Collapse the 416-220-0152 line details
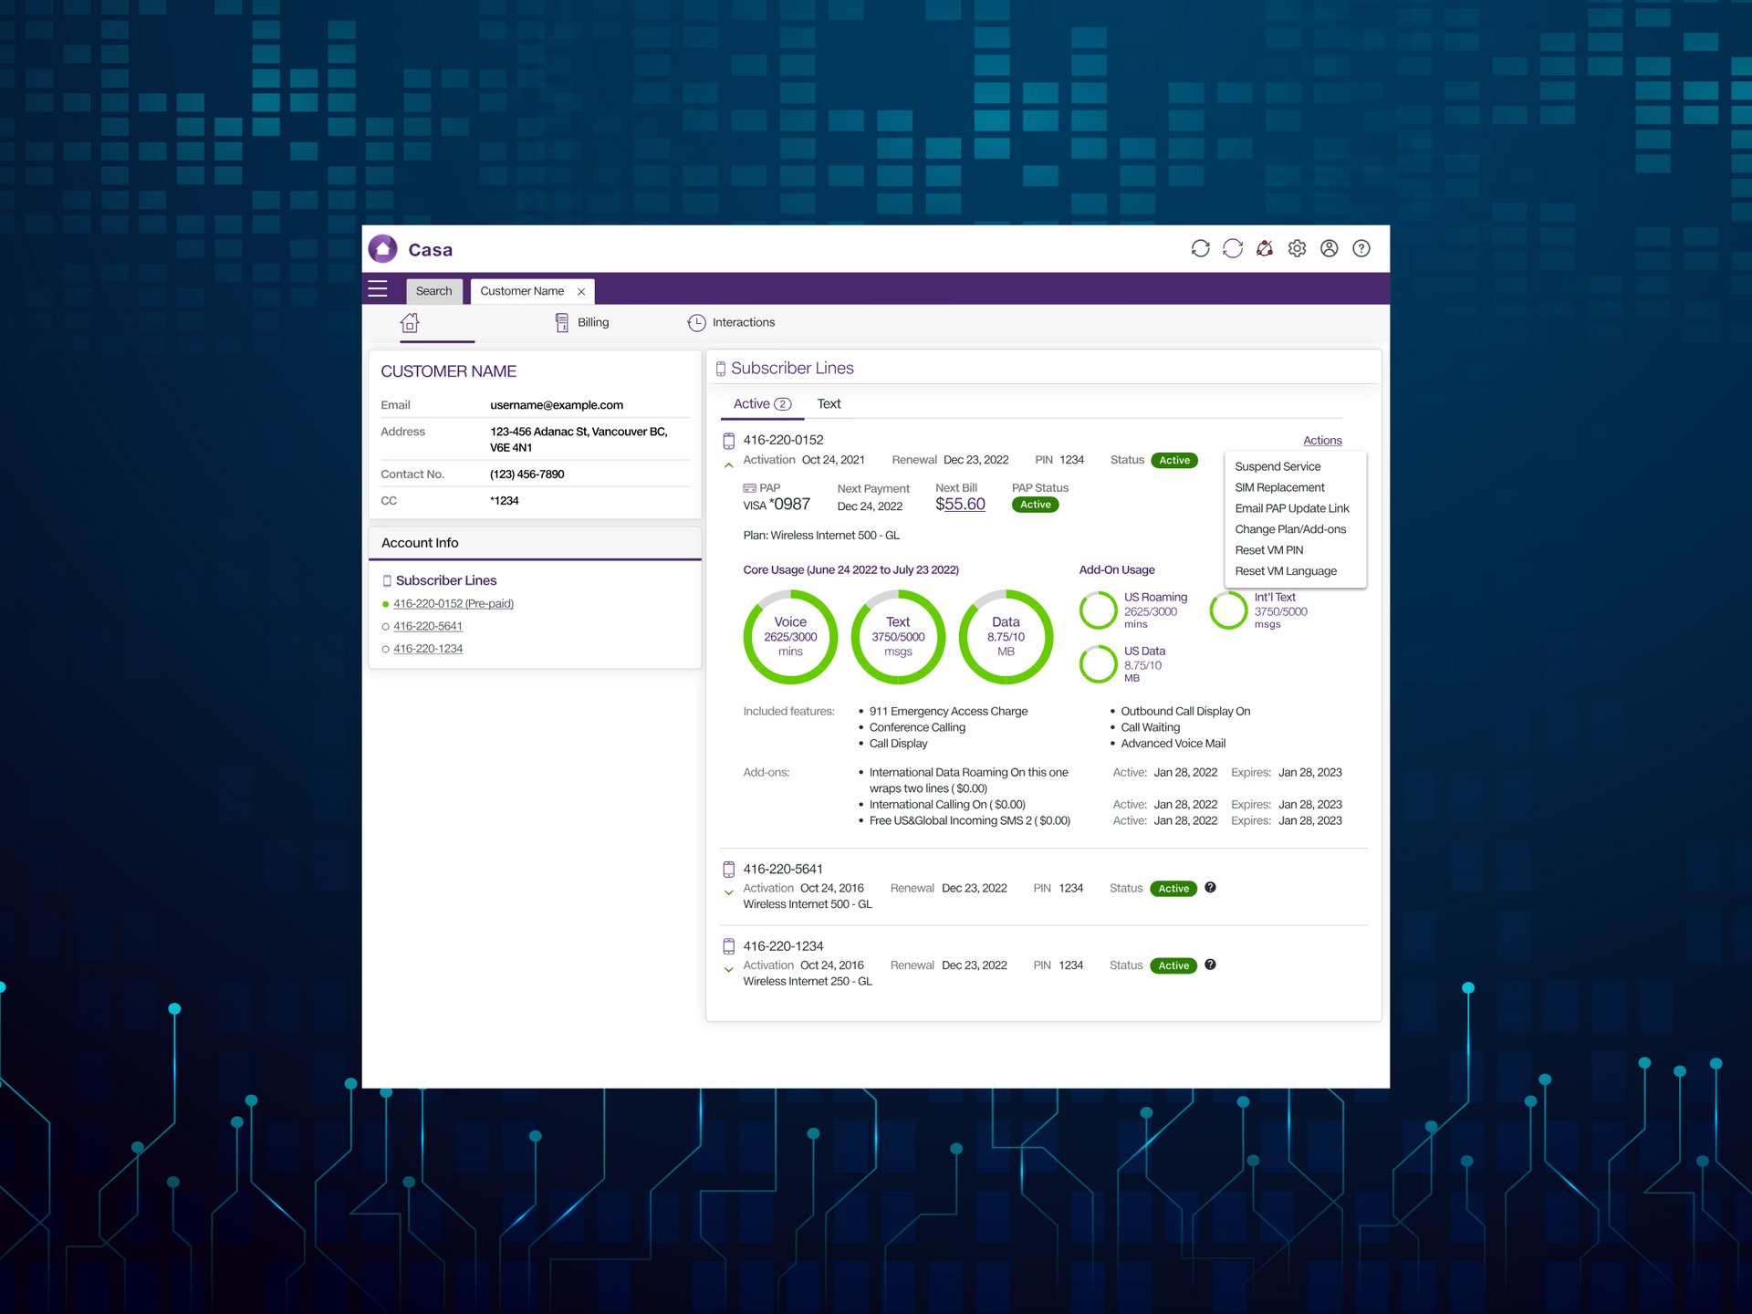 point(728,465)
